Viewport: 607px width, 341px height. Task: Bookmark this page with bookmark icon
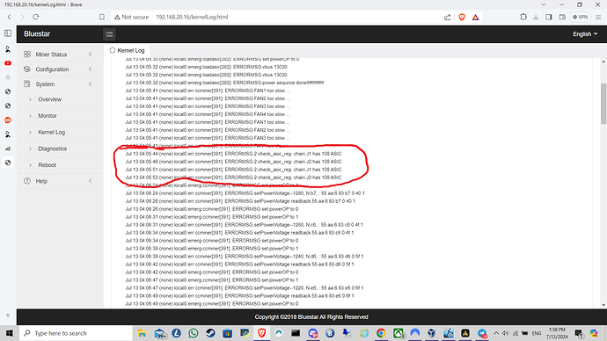point(102,17)
